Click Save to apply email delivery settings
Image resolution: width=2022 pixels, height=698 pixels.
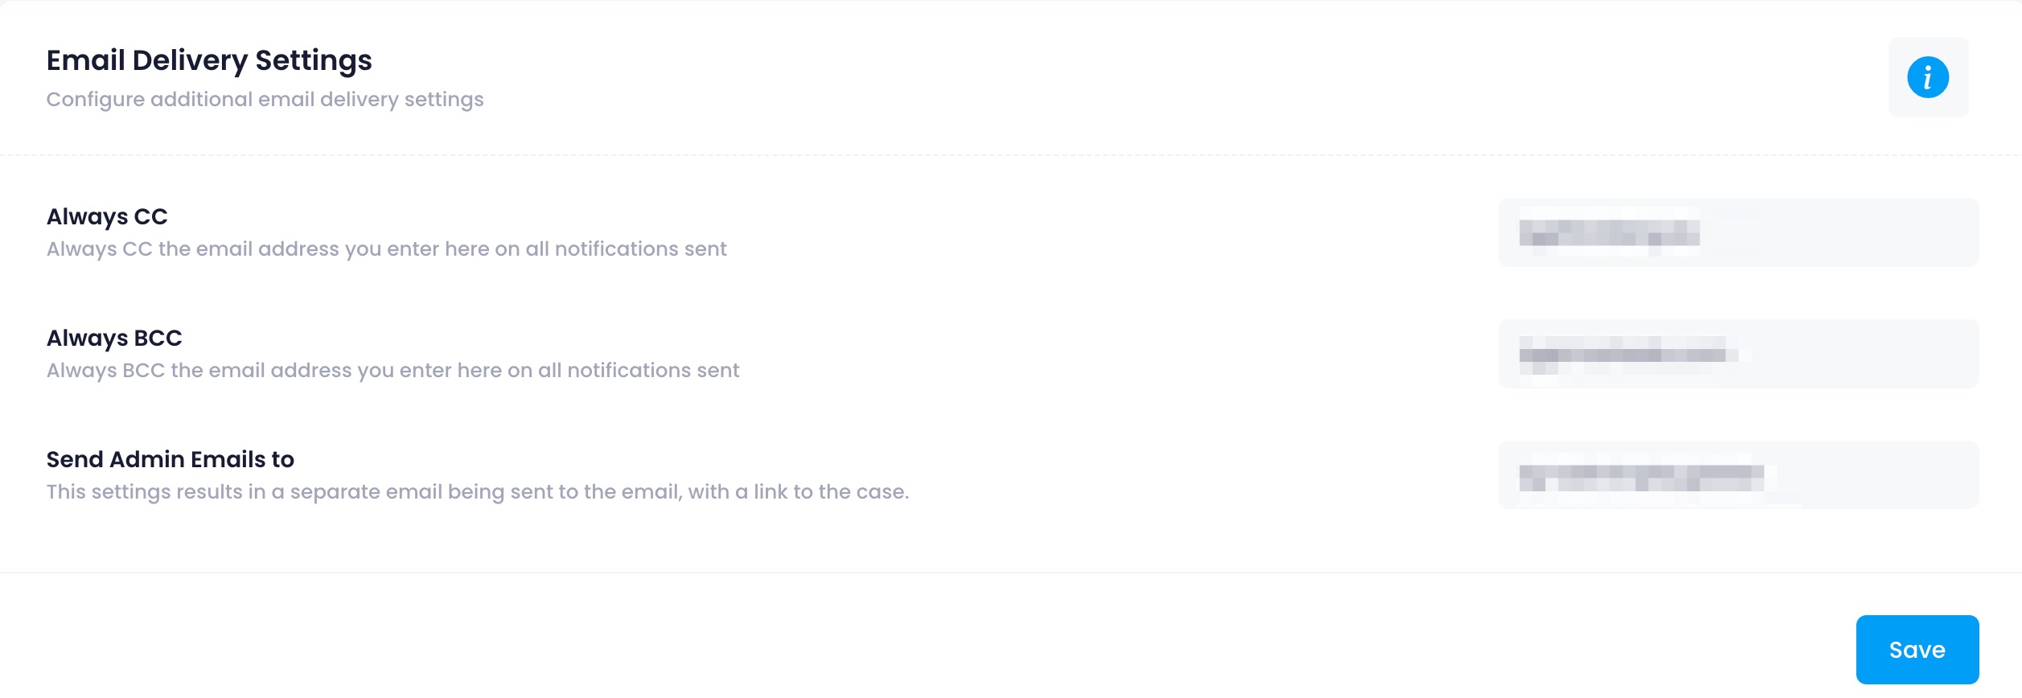(1917, 649)
